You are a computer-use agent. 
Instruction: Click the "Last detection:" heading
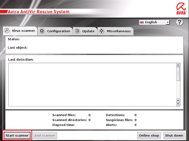tap(21, 59)
